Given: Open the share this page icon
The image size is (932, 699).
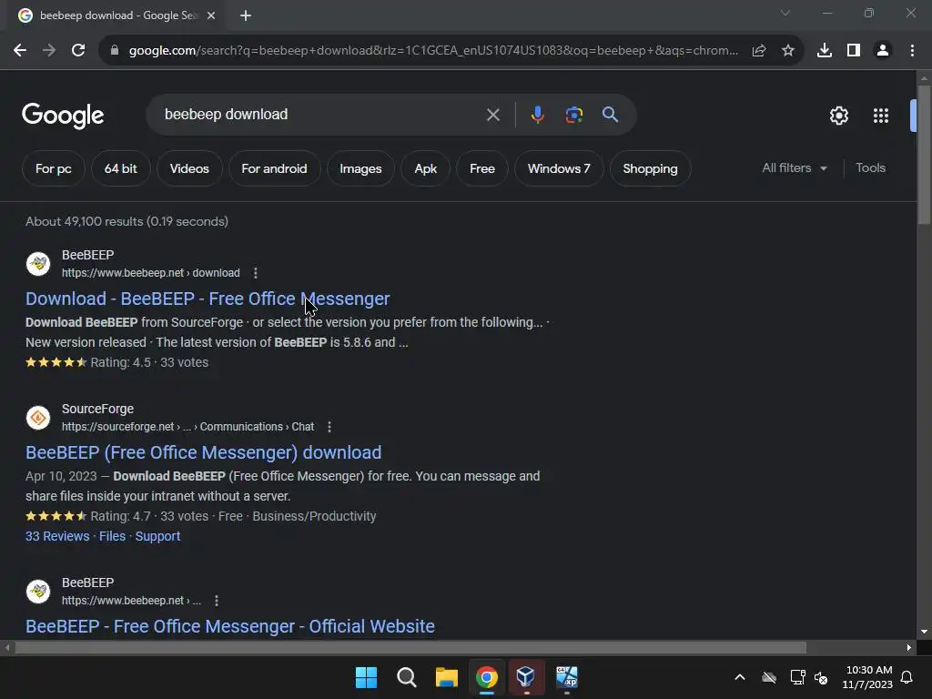Looking at the screenshot, I should 759,51.
